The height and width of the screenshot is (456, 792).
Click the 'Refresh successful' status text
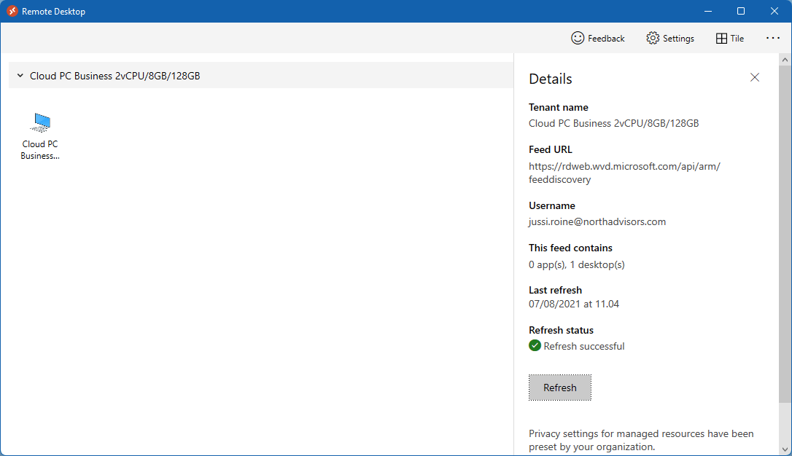[x=584, y=346]
